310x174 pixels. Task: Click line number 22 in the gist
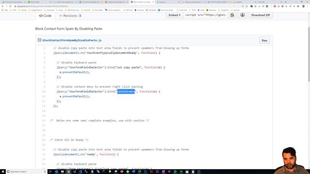coord(44,149)
